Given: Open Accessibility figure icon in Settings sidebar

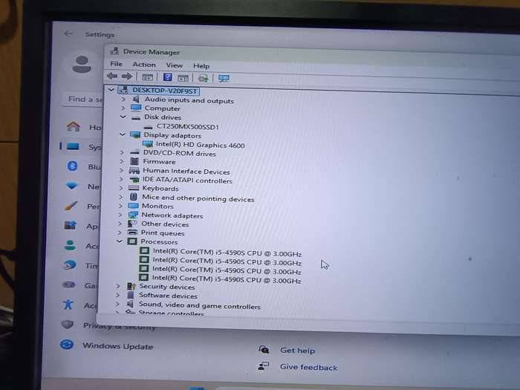Looking at the screenshot, I should pyautogui.click(x=68, y=304).
